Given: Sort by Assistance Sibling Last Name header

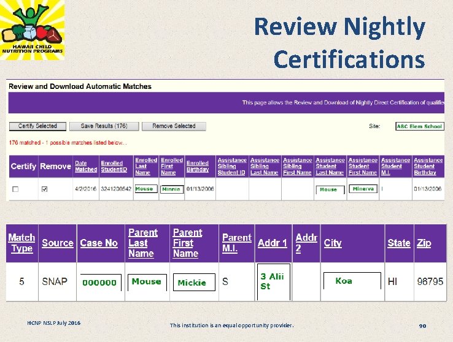Looking at the screenshot, I should pyautogui.click(x=265, y=166).
